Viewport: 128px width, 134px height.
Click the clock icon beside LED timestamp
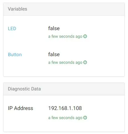pos(85,36)
